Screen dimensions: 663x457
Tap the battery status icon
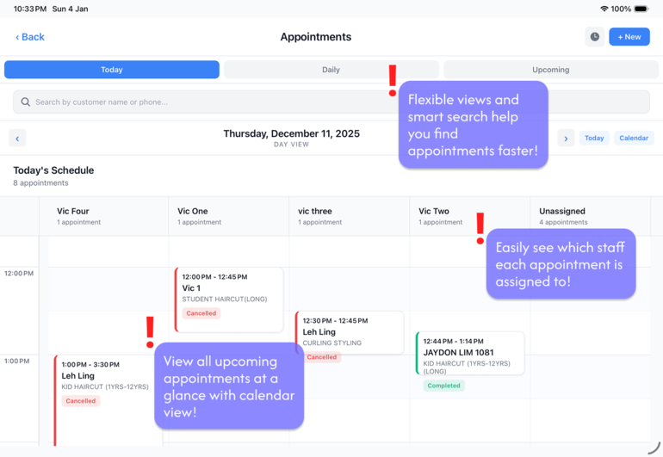641,9
